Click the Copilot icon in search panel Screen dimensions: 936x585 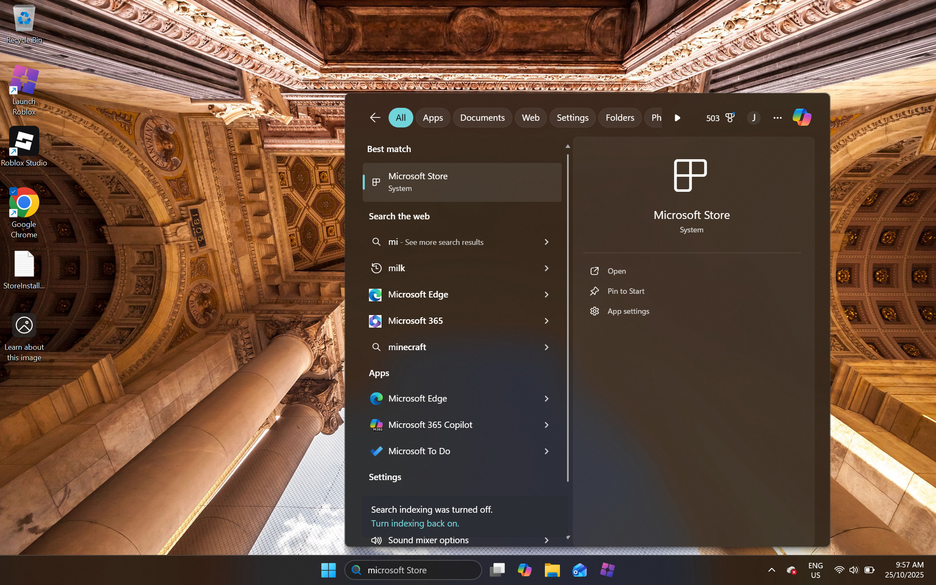tap(801, 117)
